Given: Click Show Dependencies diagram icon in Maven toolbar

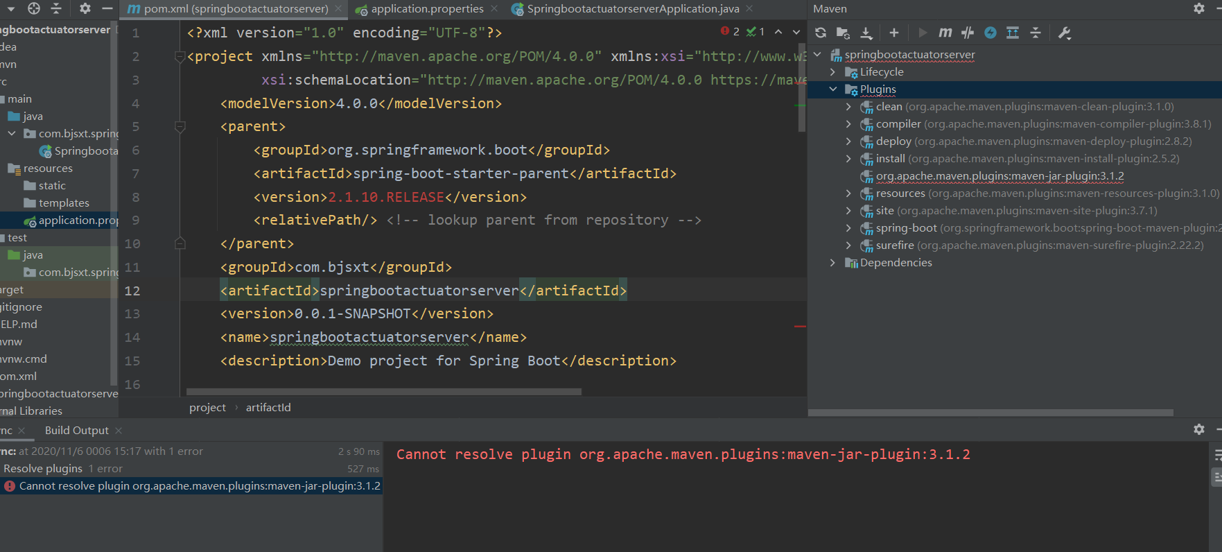Looking at the screenshot, I should click(1013, 33).
